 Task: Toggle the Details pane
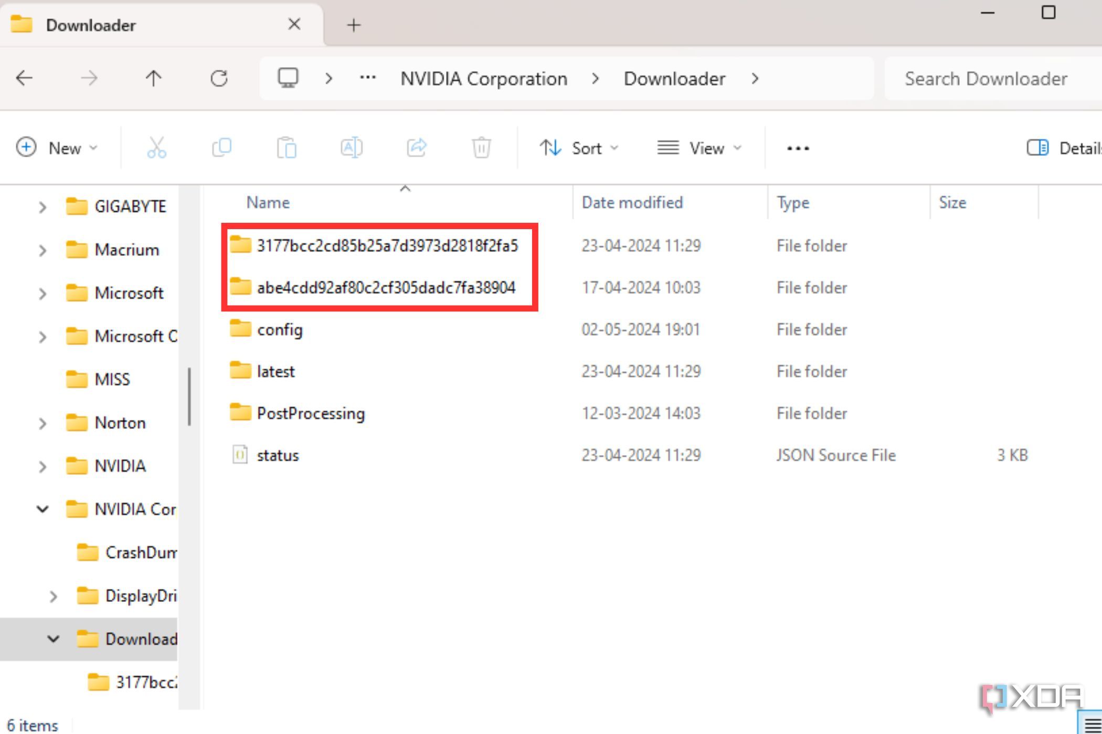[1037, 148]
